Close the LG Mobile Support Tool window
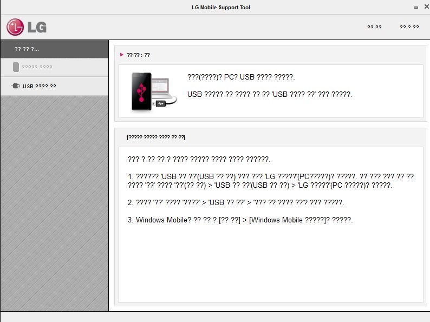The image size is (430, 322). (x=427, y=6)
